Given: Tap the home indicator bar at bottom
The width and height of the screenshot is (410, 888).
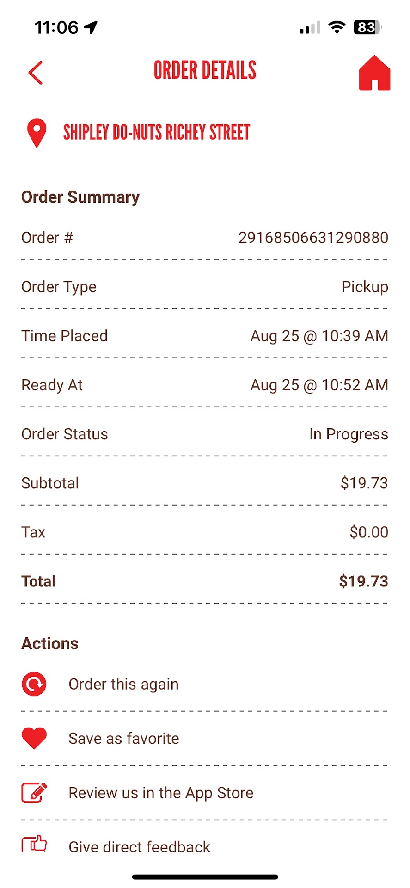Looking at the screenshot, I should (205, 877).
